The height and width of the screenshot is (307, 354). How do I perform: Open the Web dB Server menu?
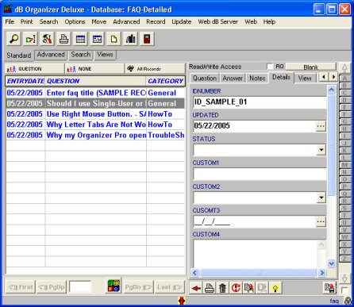217,21
